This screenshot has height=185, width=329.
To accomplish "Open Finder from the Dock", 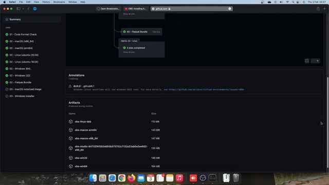I will (93, 178).
